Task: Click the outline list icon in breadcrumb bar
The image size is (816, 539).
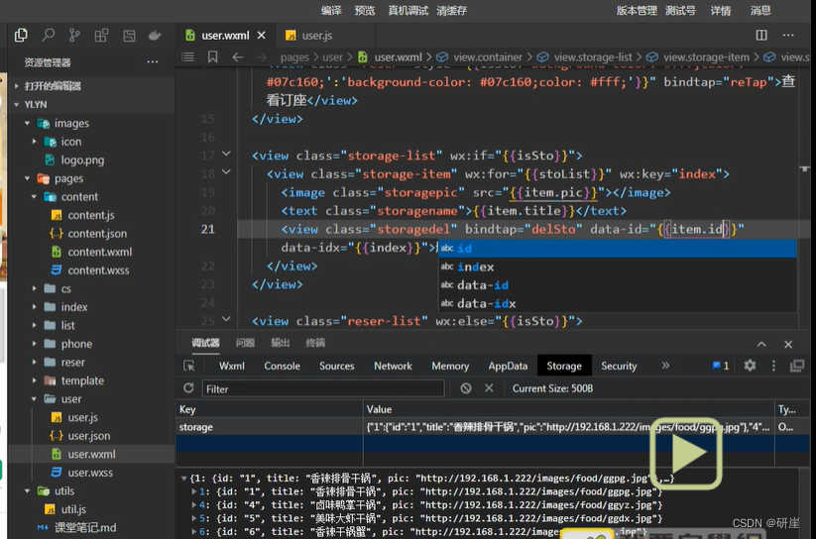Action: click(187, 57)
